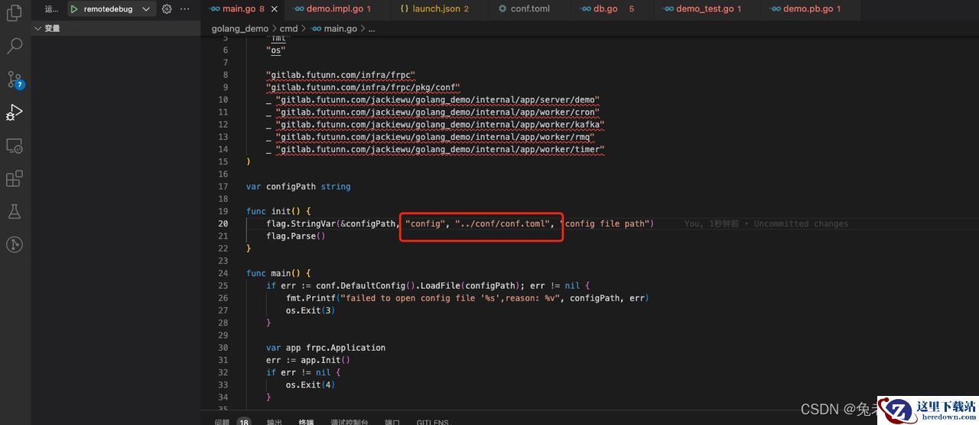The width and height of the screenshot is (979, 425).
Task: Click cmd folder in the breadcrumb
Action: click(x=288, y=29)
